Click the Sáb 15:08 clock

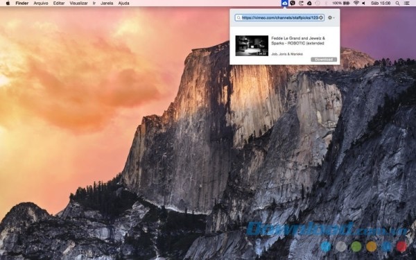(x=381, y=3)
